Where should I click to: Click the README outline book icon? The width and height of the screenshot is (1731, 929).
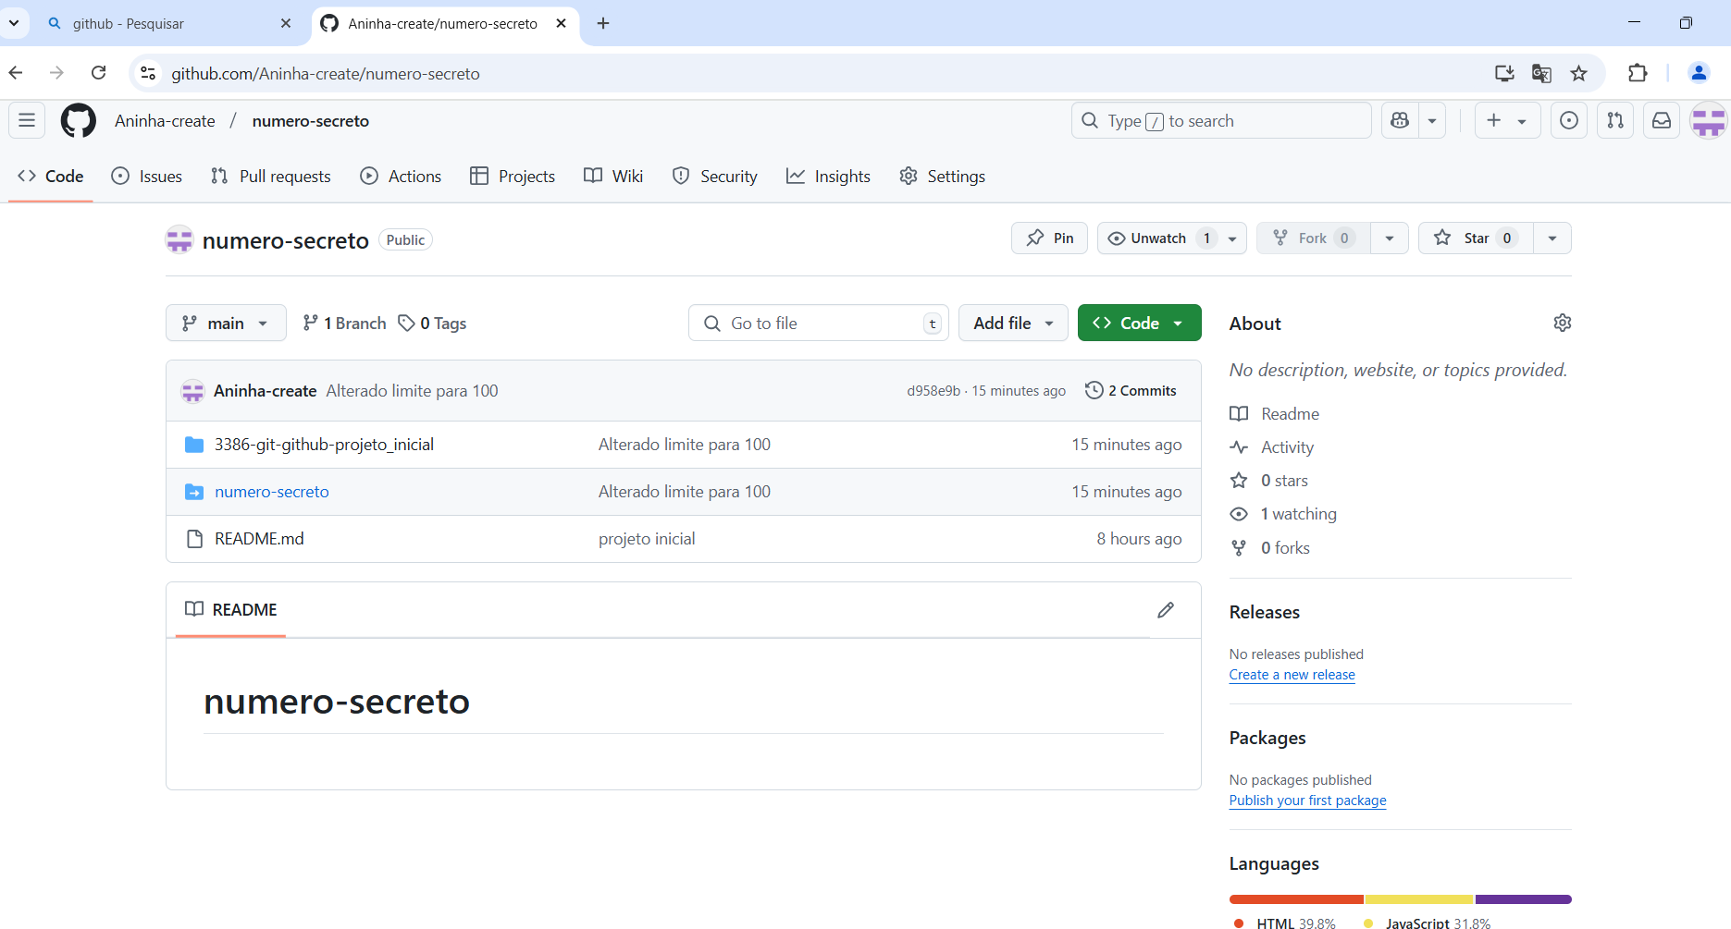click(194, 609)
